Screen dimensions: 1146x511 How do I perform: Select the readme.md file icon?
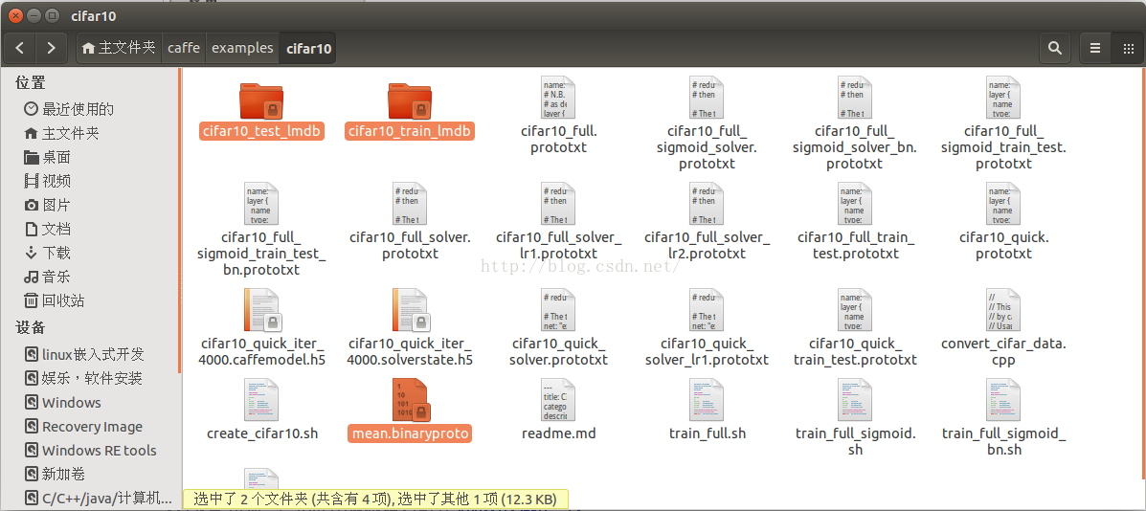click(x=557, y=399)
